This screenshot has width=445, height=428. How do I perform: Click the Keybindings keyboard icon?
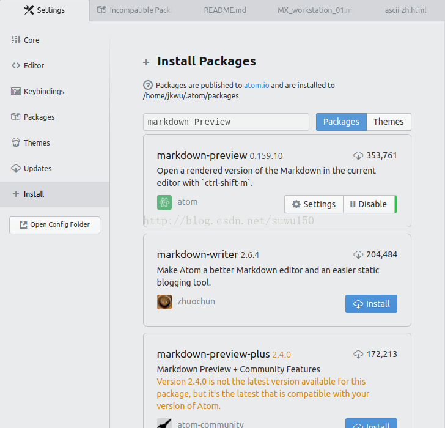click(16, 91)
